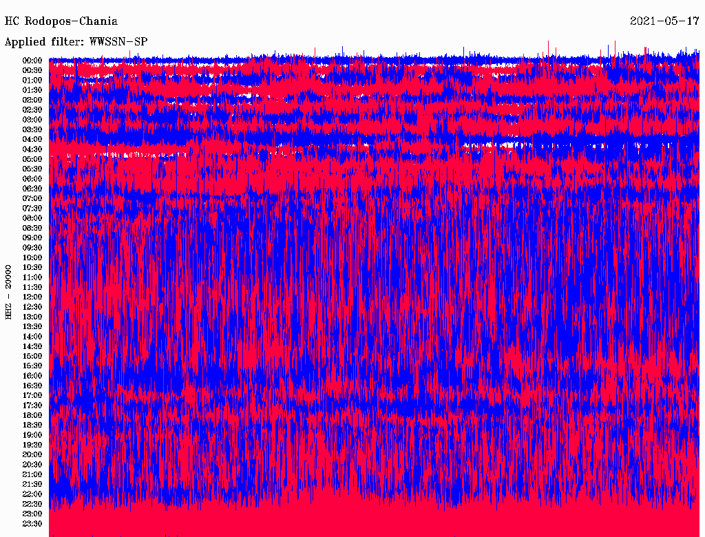The height and width of the screenshot is (537, 705).
Task: Select the 17:00 time row label
Action: click(x=32, y=395)
